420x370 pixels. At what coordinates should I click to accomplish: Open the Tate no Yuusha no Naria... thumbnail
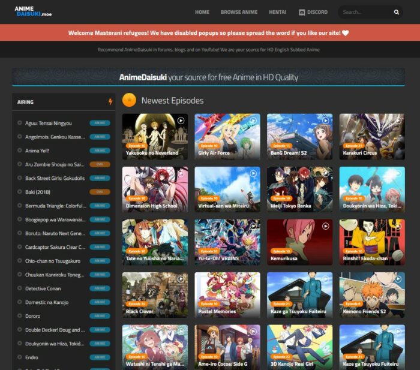[155, 242]
